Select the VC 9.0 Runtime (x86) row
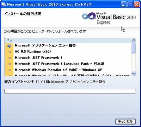 (x=68, y=52)
